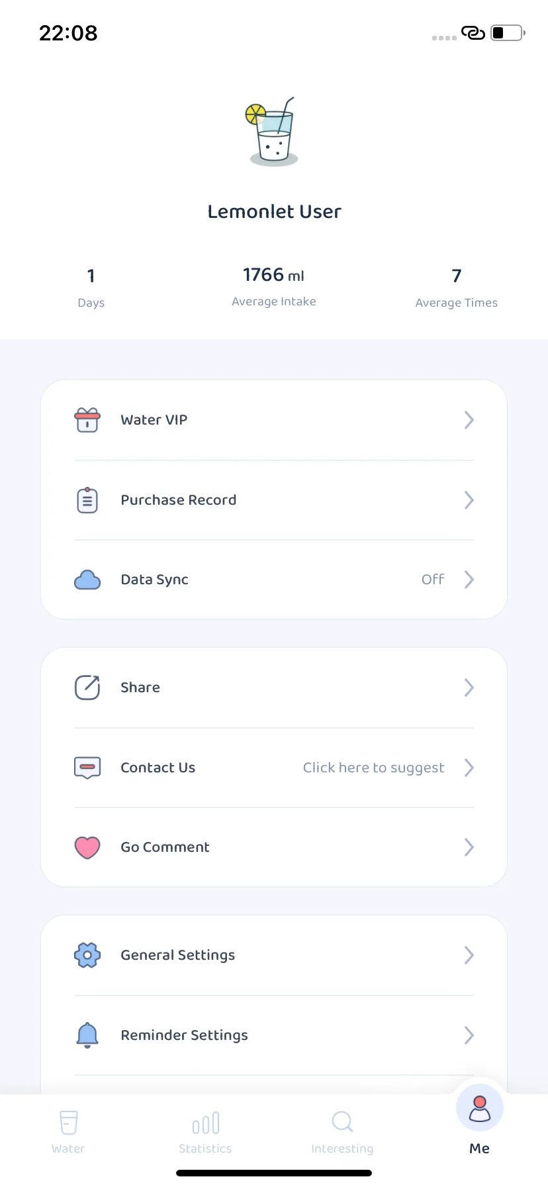This screenshot has width=548, height=1187.
Task: Toggle Data Sync Off status
Action: pyautogui.click(x=433, y=580)
